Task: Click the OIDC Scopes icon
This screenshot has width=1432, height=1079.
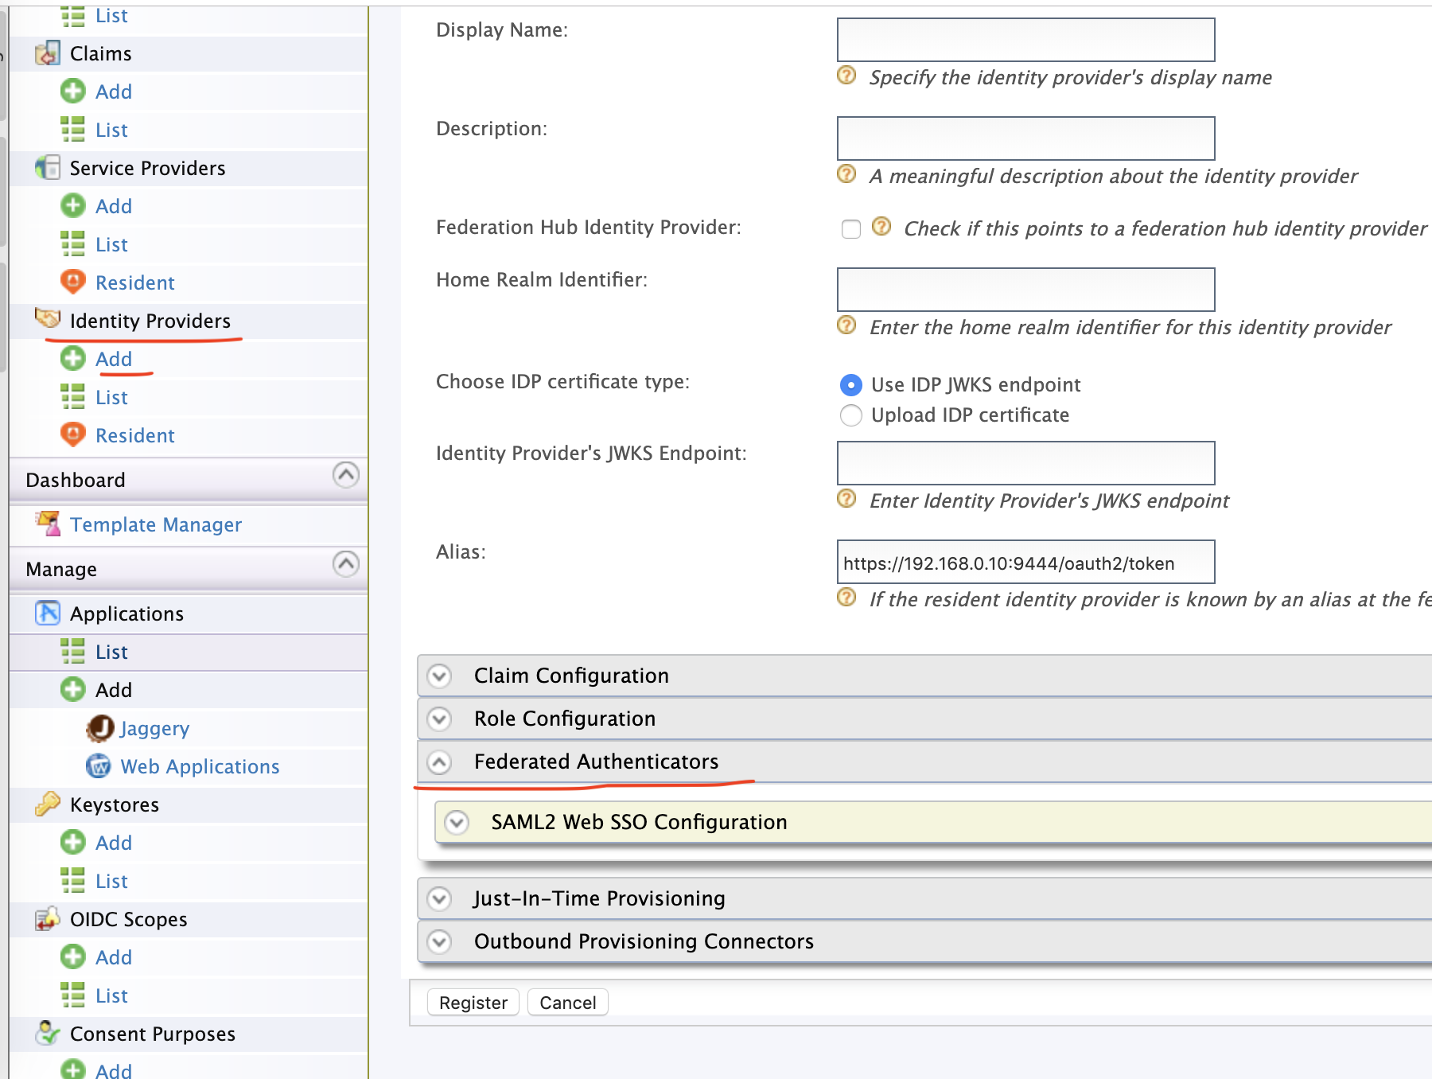Action: click(48, 918)
